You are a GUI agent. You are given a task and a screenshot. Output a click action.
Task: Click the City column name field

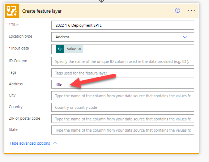123,96
